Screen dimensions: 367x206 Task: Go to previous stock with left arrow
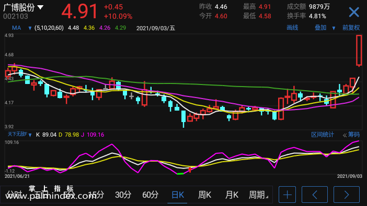315,195
